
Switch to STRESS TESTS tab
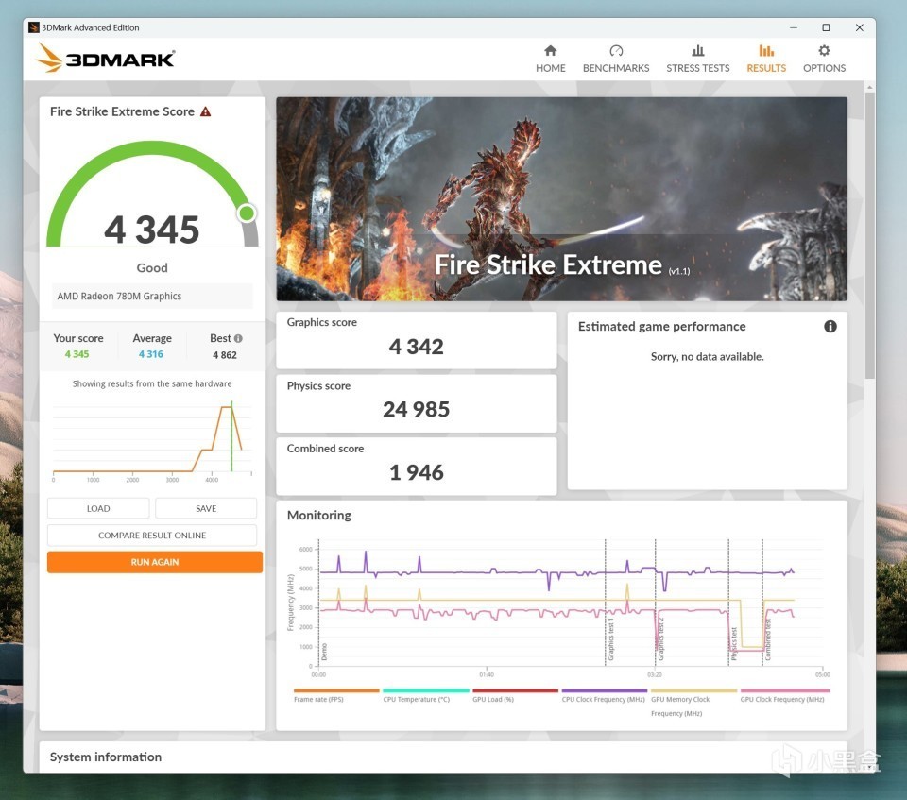coord(697,59)
